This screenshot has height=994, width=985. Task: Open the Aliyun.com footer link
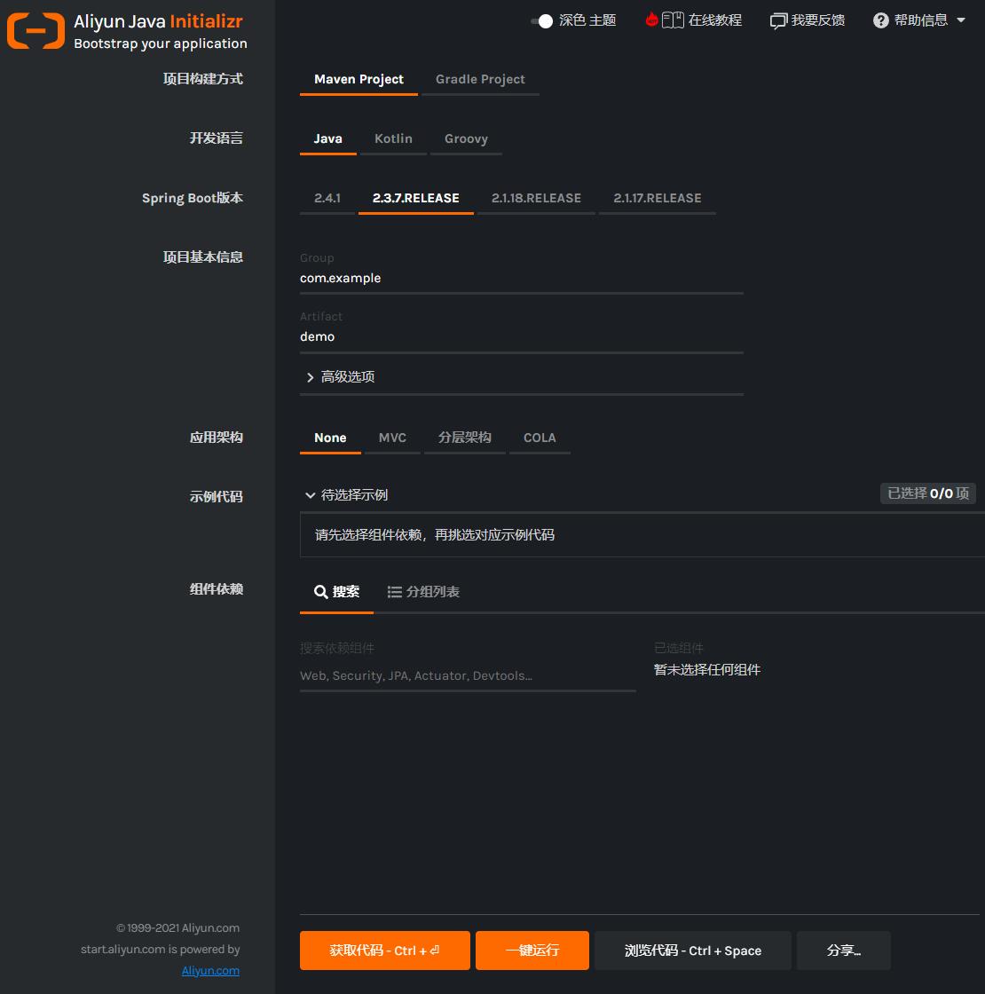click(210, 971)
